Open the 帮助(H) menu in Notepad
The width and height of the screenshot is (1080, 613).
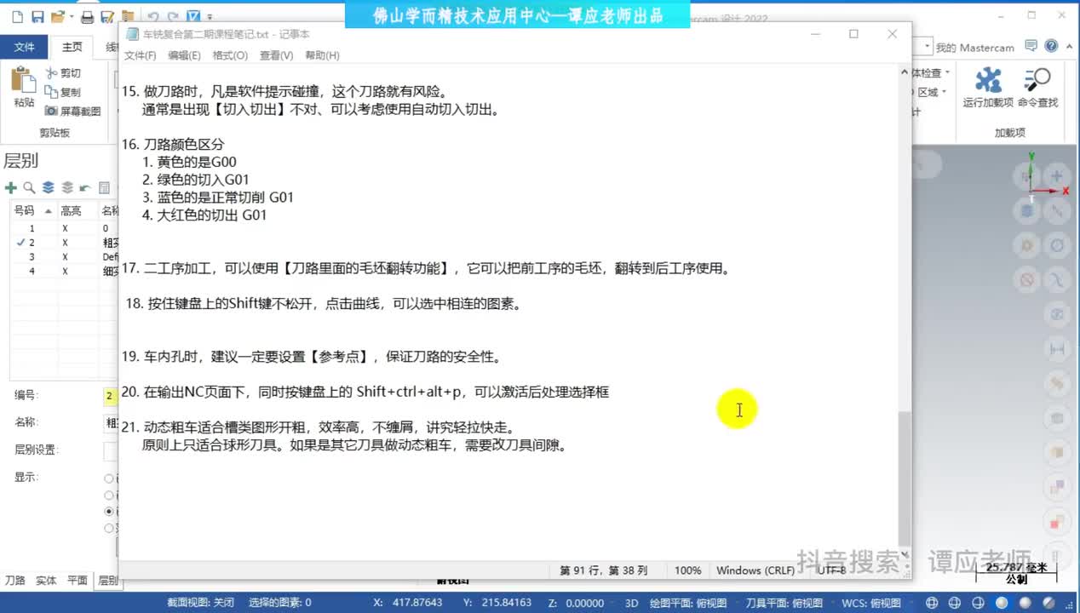click(322, 55)
